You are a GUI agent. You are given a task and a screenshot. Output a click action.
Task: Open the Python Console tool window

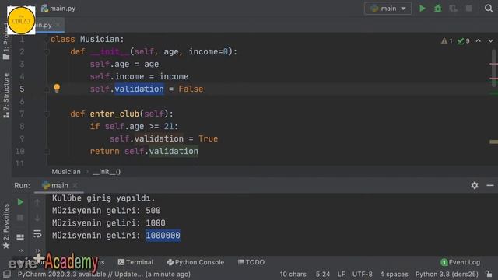coord(195,262)
